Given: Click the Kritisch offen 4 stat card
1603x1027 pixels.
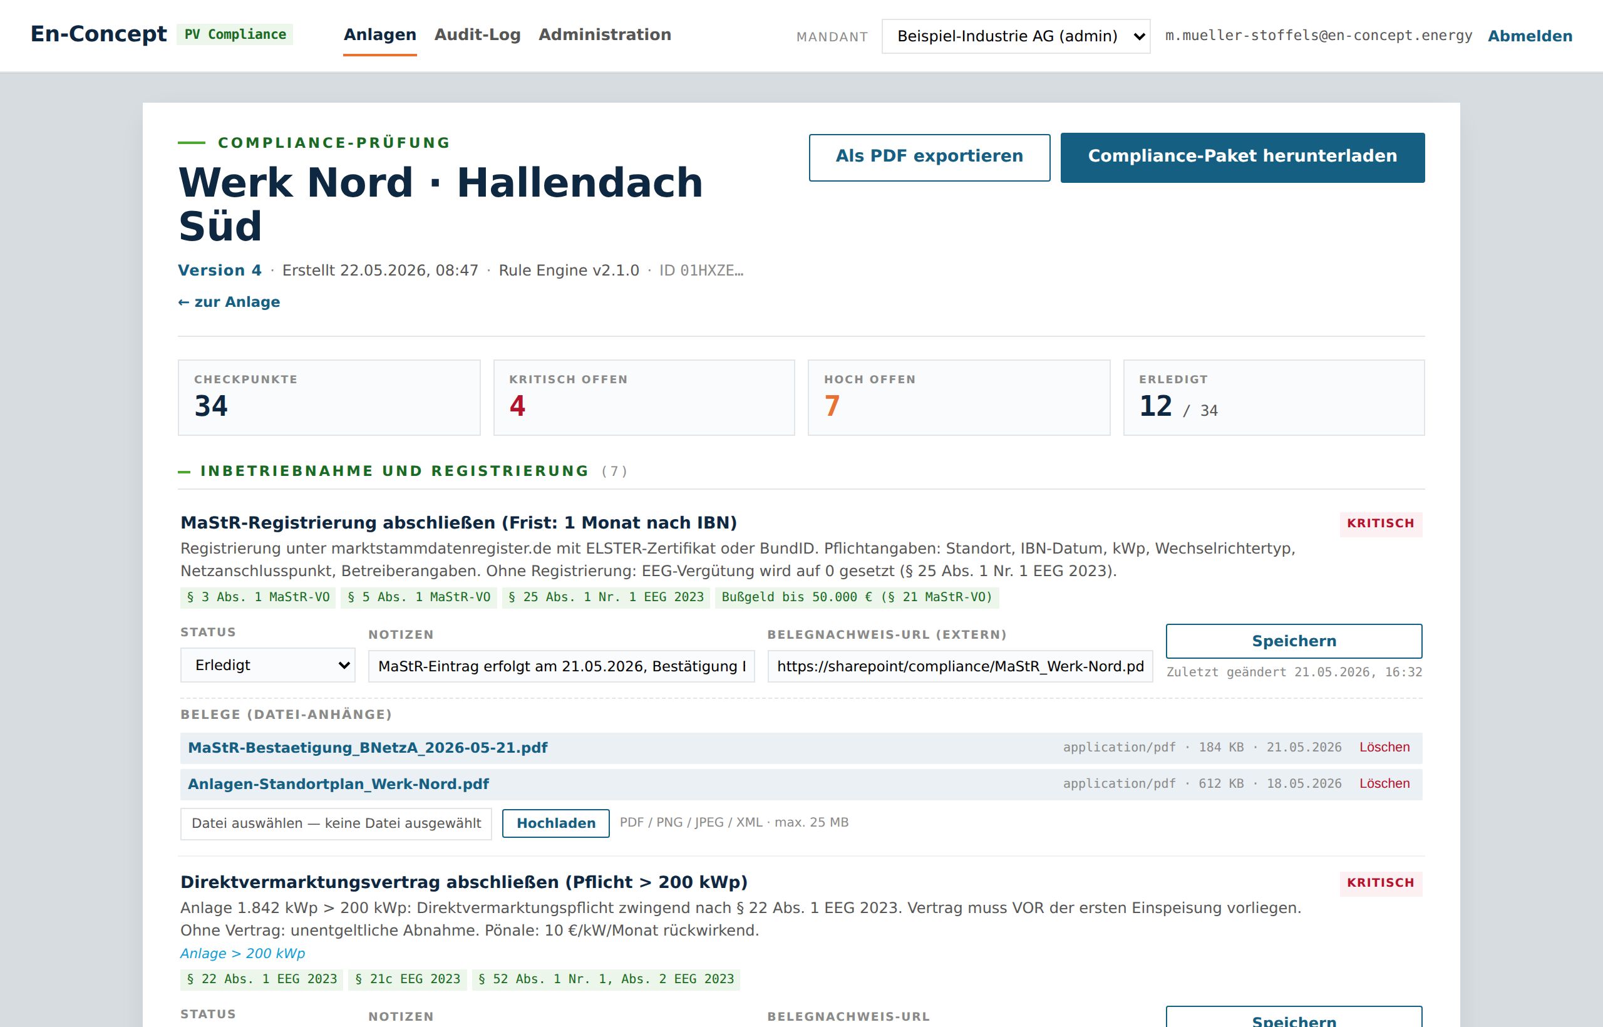Looking at the screenshot, I should click(644, 398).
